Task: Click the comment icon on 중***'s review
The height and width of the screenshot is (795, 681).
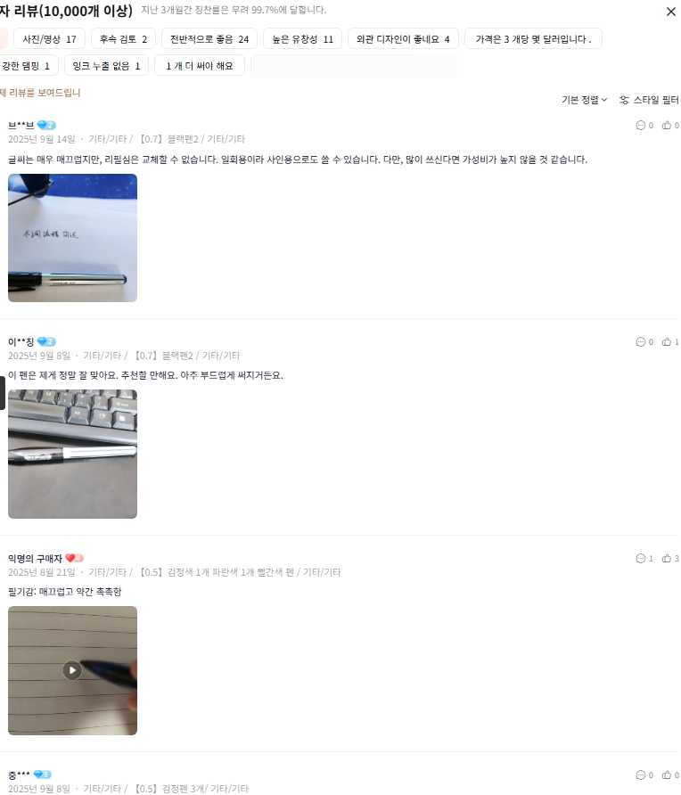Action: coord(640,775)
